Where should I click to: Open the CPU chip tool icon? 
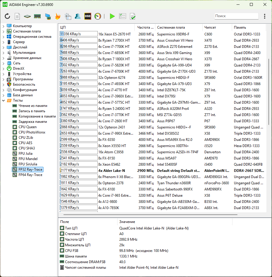click(27, 16)
